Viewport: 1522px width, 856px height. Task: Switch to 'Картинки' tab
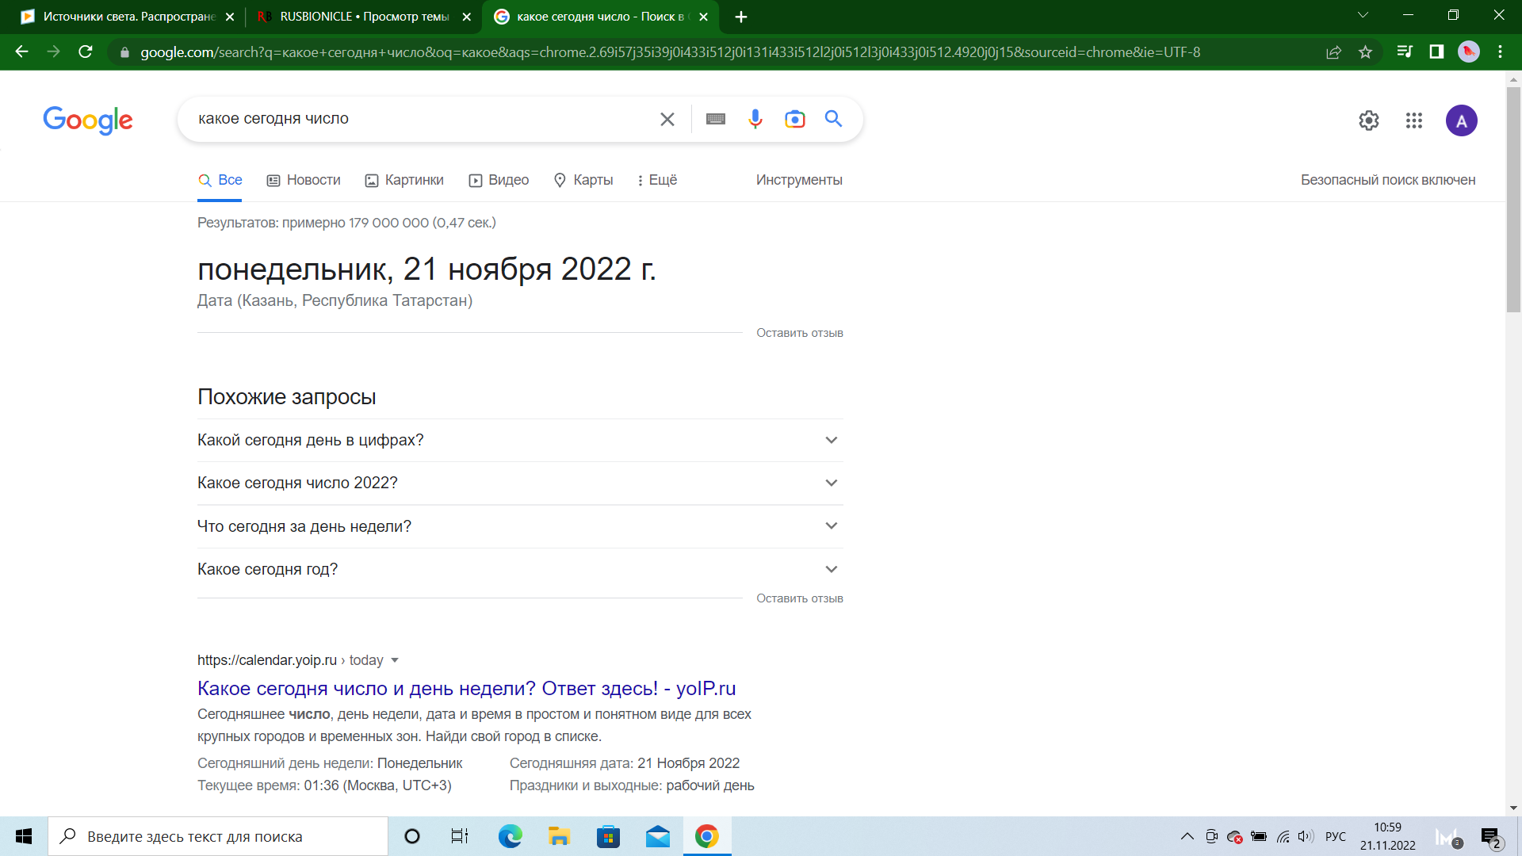click(x=404, y=180)
